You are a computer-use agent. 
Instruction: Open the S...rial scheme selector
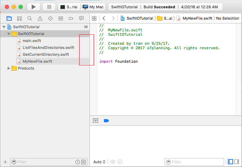pyautogui.click(x=69, y=7)
